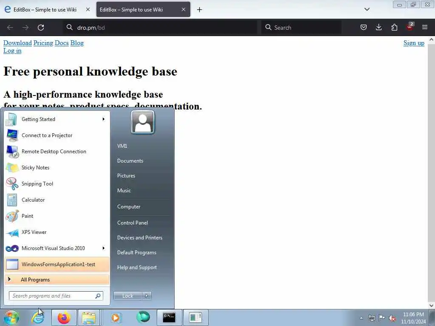435x326 pixels.
Task: Open Documents from Start menu
Action: pyautogui.click(x=130, y=161)
